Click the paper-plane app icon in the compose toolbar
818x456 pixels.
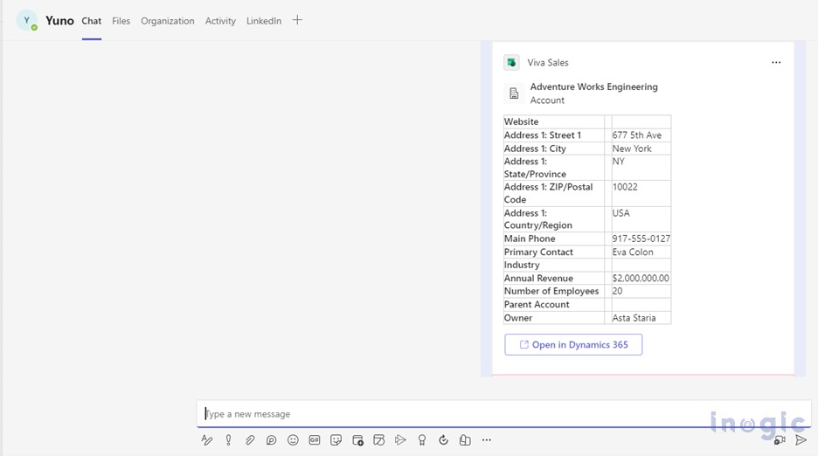[x=400, y=440]
